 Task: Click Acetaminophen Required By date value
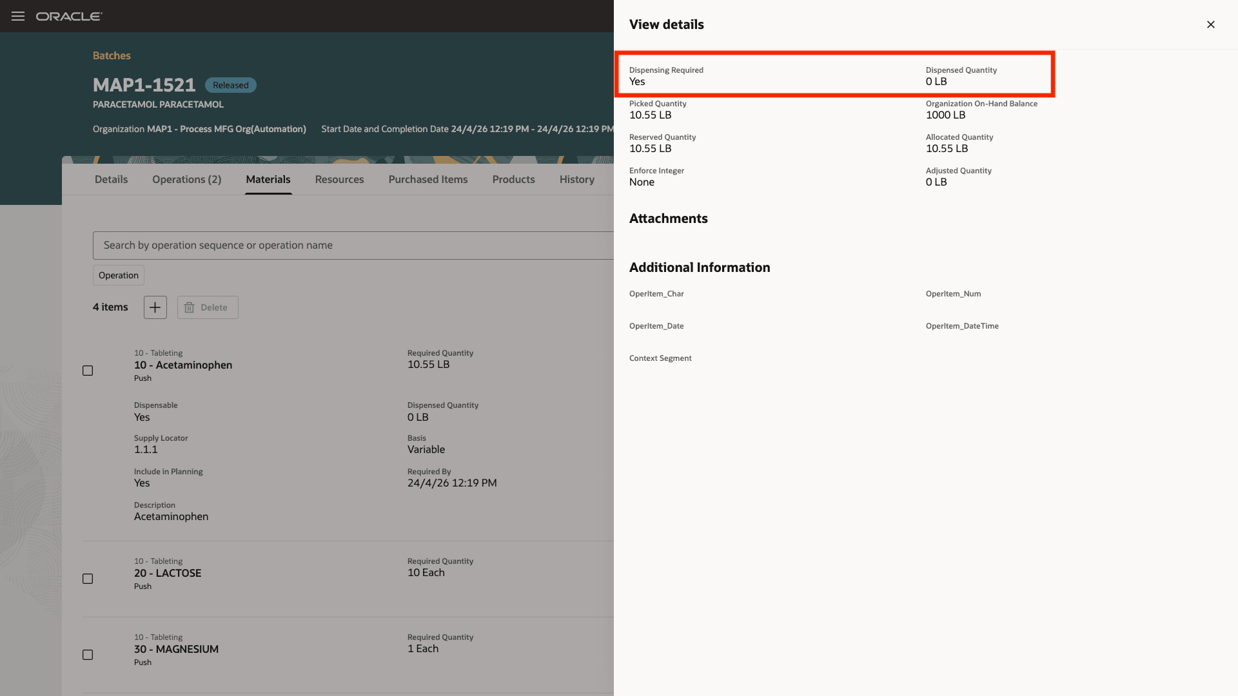[452, 483]
